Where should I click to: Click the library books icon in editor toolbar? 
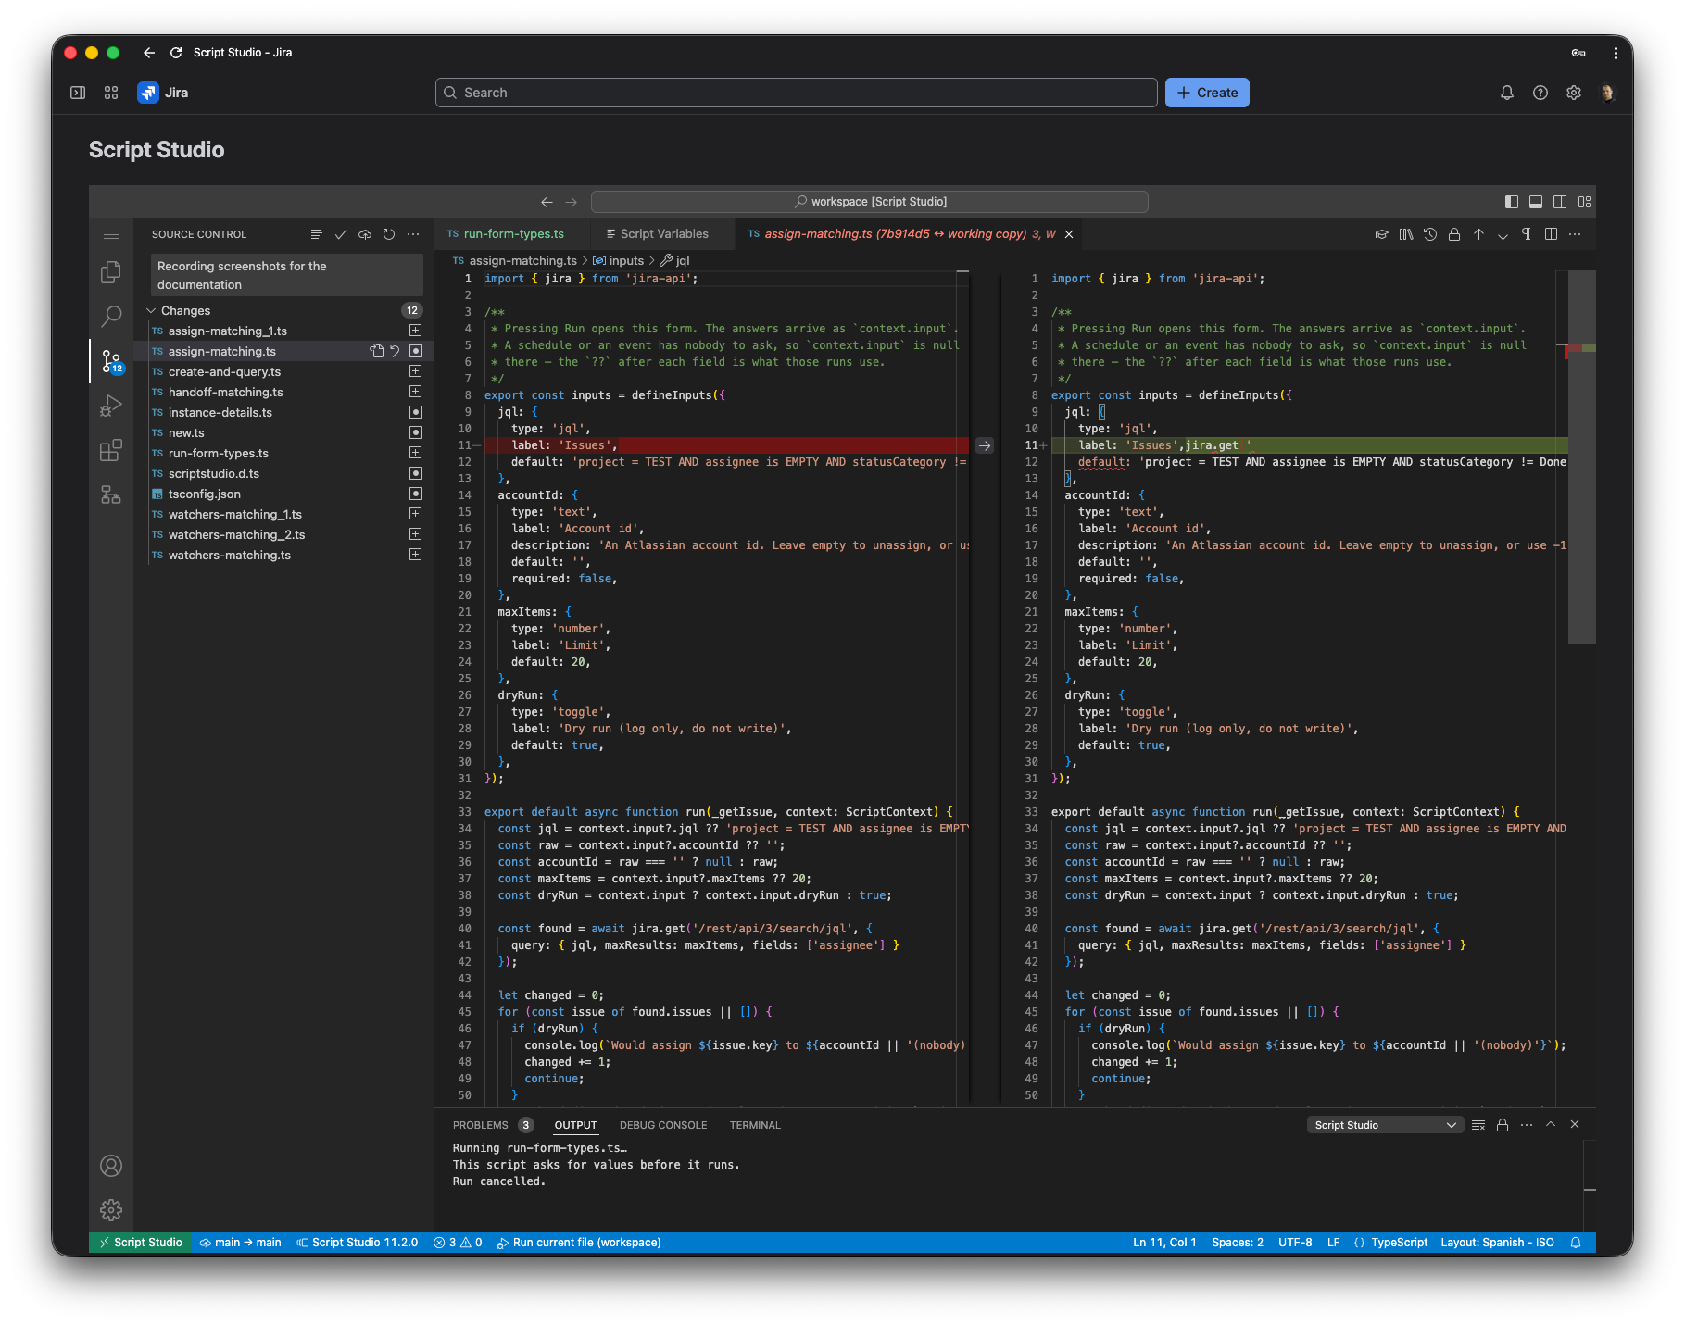pyautogui.click(x=1406, y=234)
